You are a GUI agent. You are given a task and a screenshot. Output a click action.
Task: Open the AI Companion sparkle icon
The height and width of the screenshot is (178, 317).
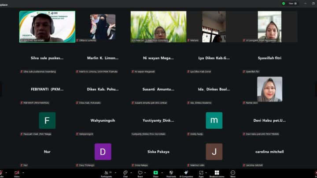(186, 174)
